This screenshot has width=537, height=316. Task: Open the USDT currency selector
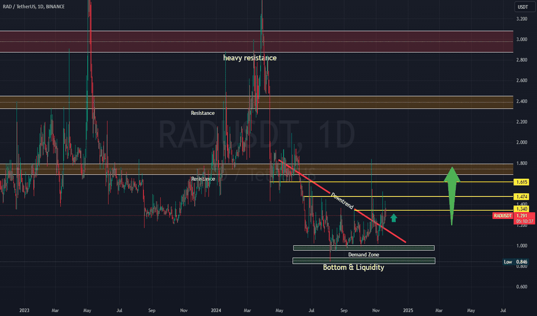(x=525, y=7)
